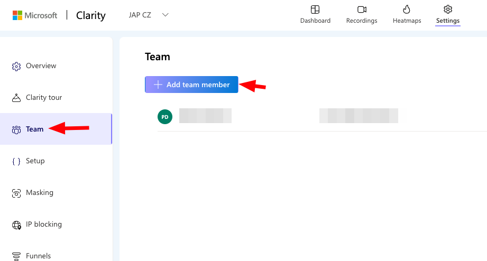Screen dimensions: 487x261
Task: Switch to the Dashboard tab label
Action: [x=315, y=21]
